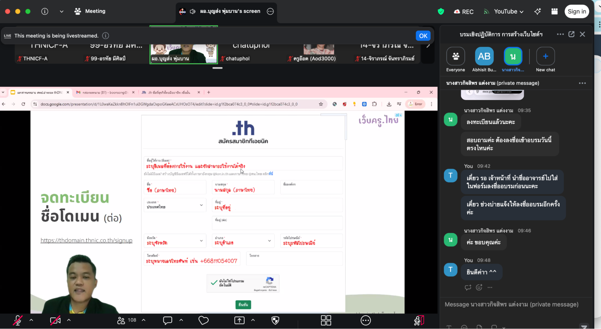Pop out the chat panel window
The image size is (601, 329).
571,34
